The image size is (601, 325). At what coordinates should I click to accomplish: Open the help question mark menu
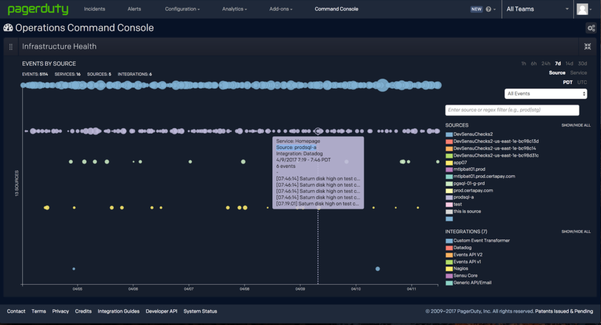point(489,9)
